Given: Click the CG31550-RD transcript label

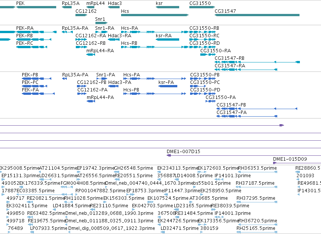Looking at the screenshot, I should click(x=204, y=43).
